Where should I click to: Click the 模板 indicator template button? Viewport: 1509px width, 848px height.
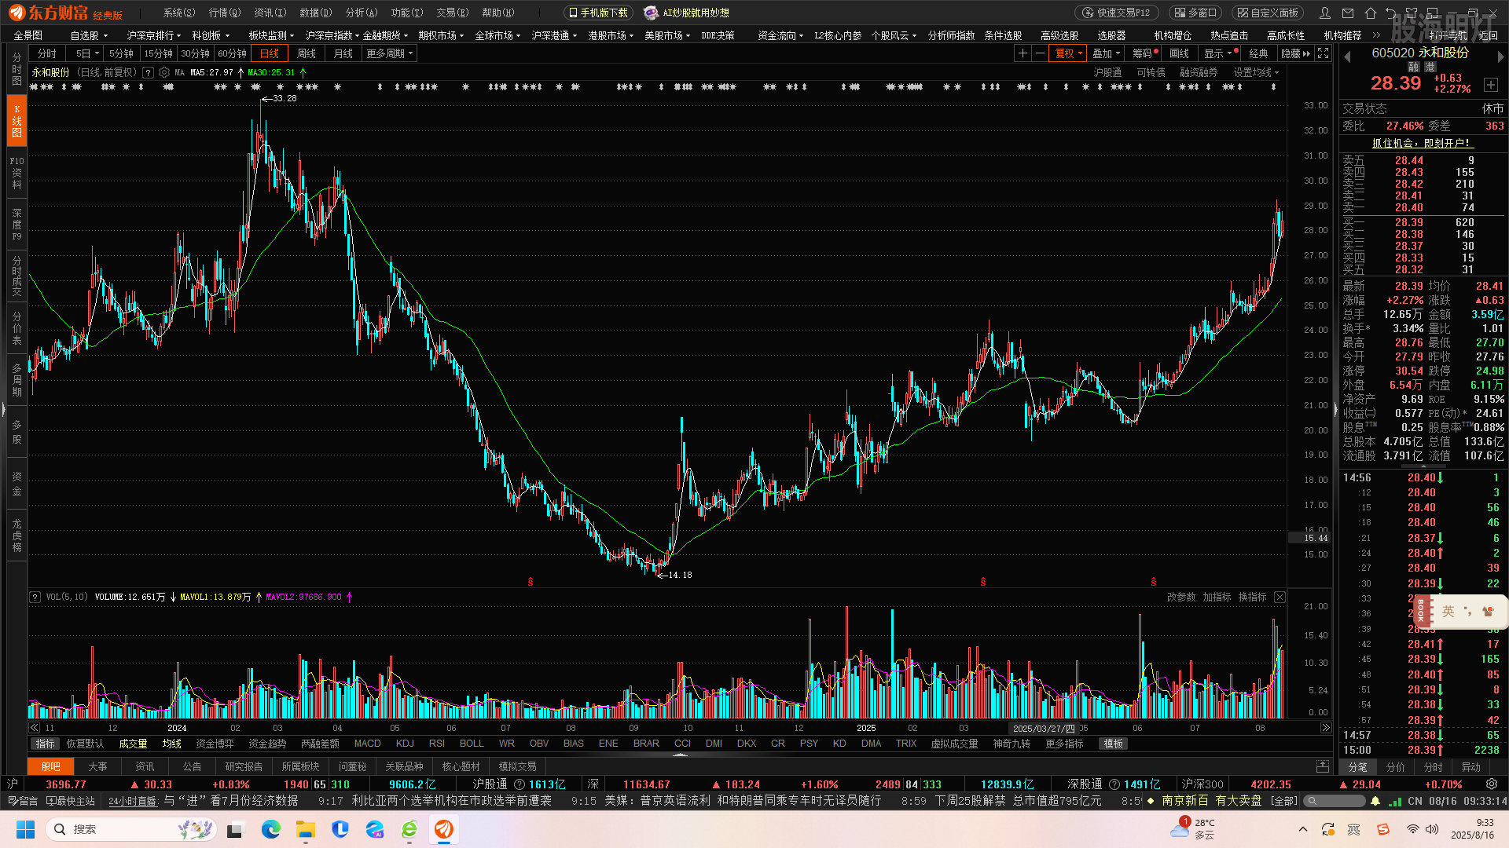pos(1114,744)
